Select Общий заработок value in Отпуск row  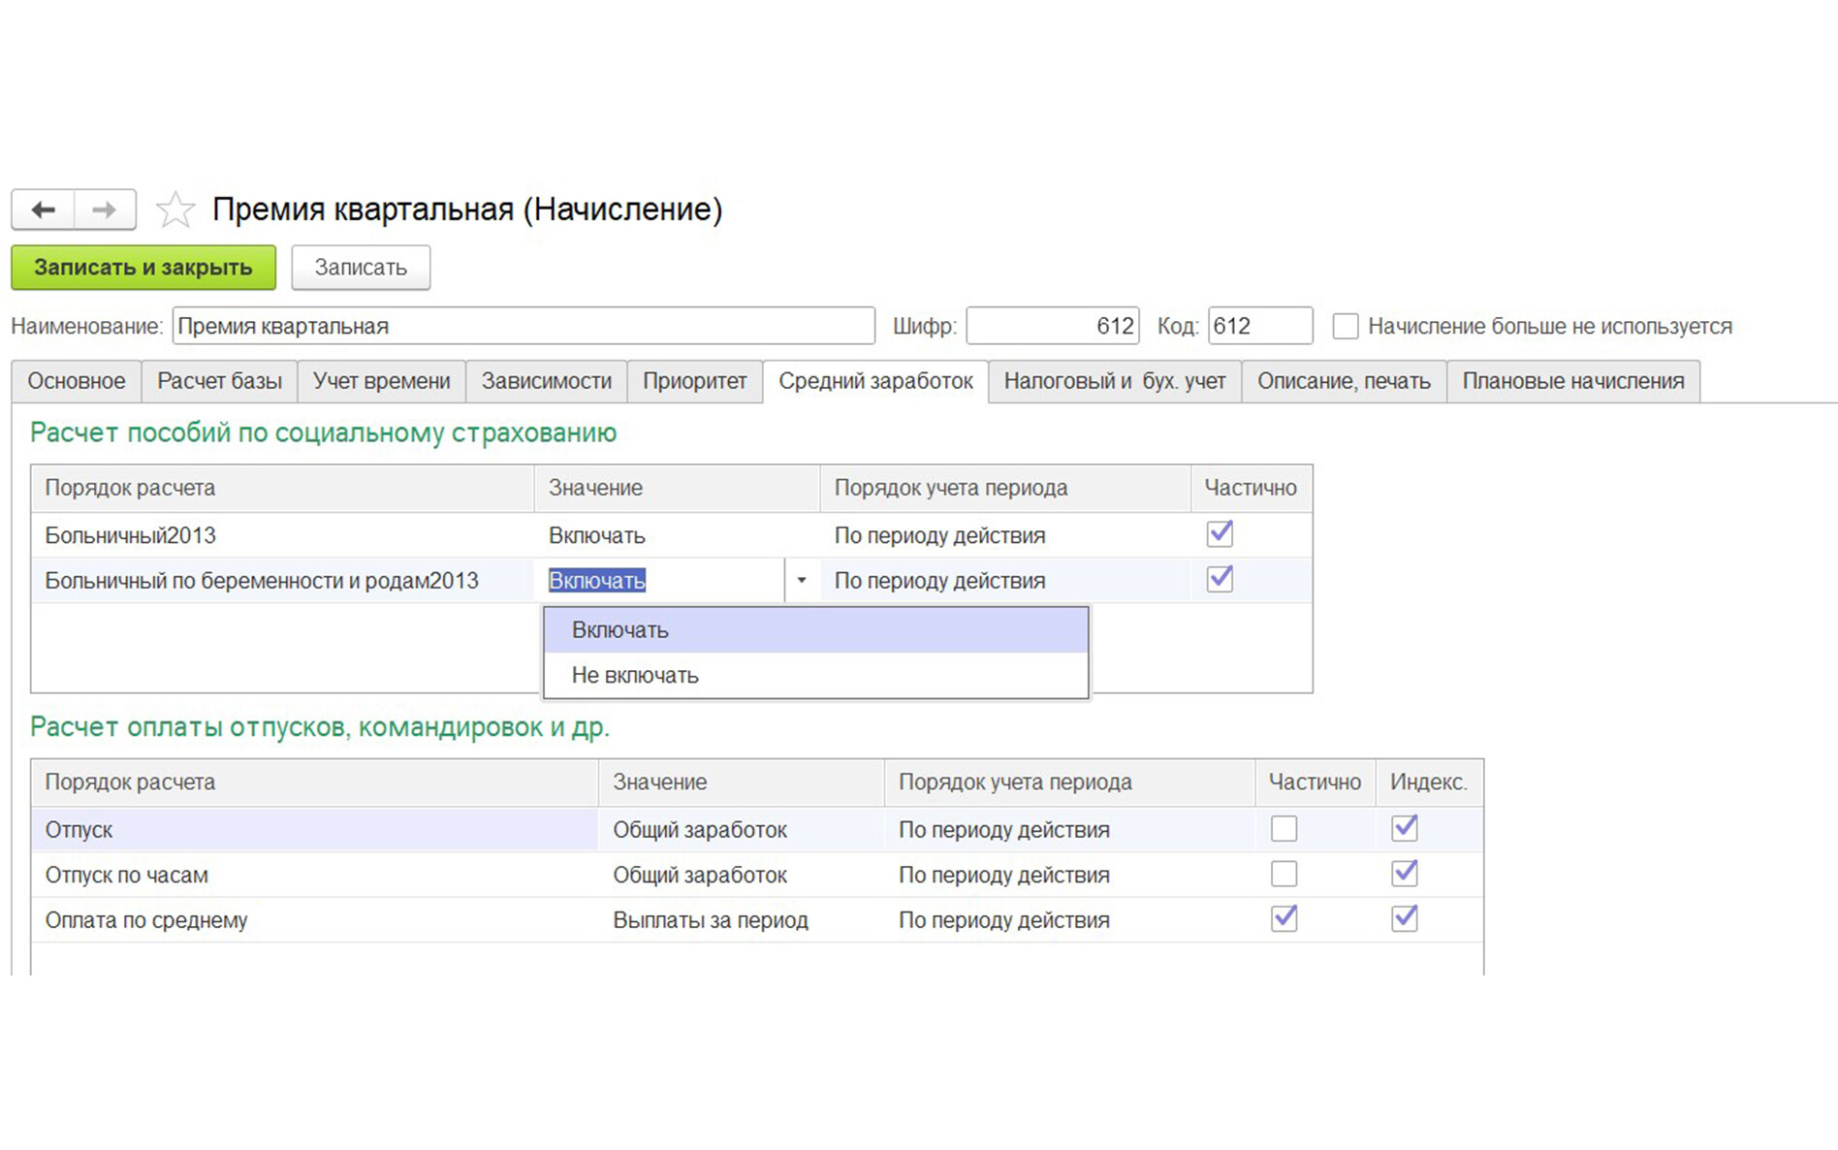pyautogui.click(x=700, y=830)
